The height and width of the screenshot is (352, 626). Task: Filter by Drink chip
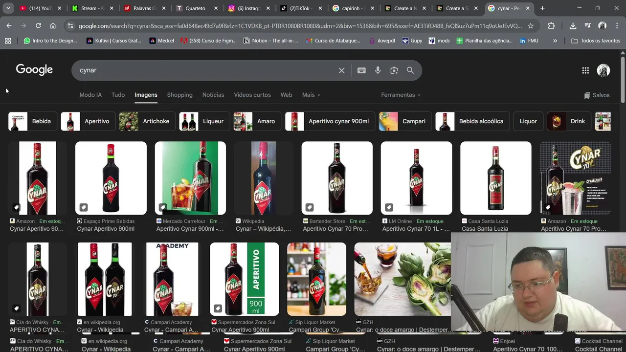(569, 121)
